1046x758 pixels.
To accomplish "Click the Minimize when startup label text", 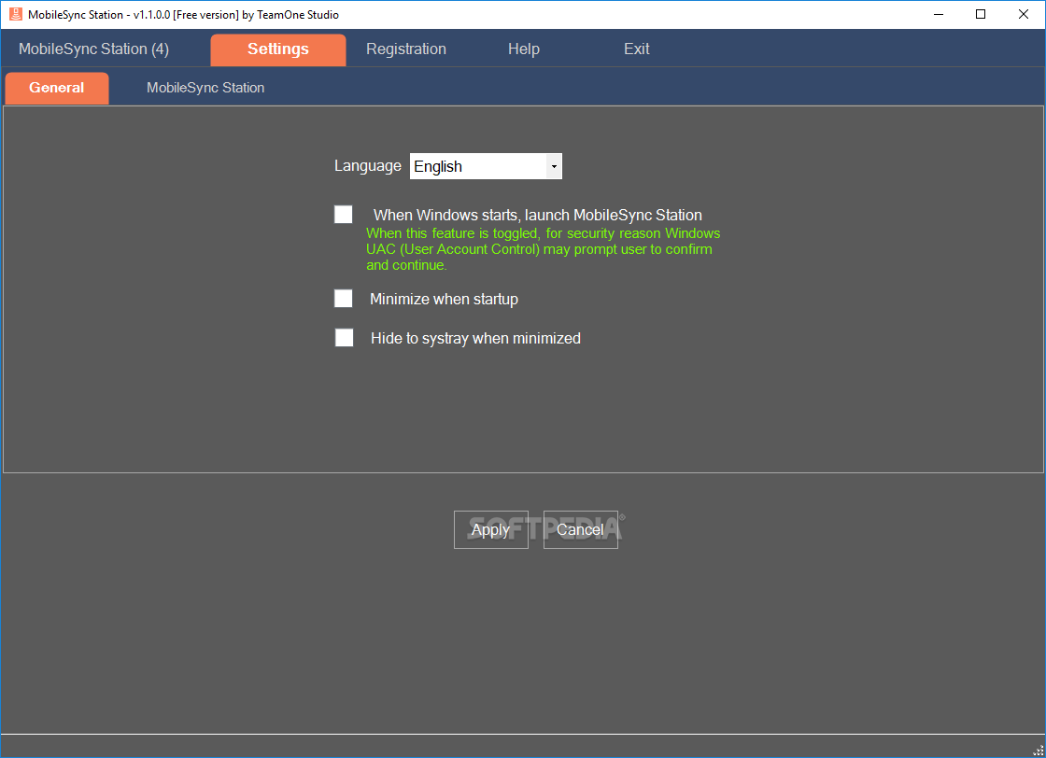I will click(x=444, y=300).
